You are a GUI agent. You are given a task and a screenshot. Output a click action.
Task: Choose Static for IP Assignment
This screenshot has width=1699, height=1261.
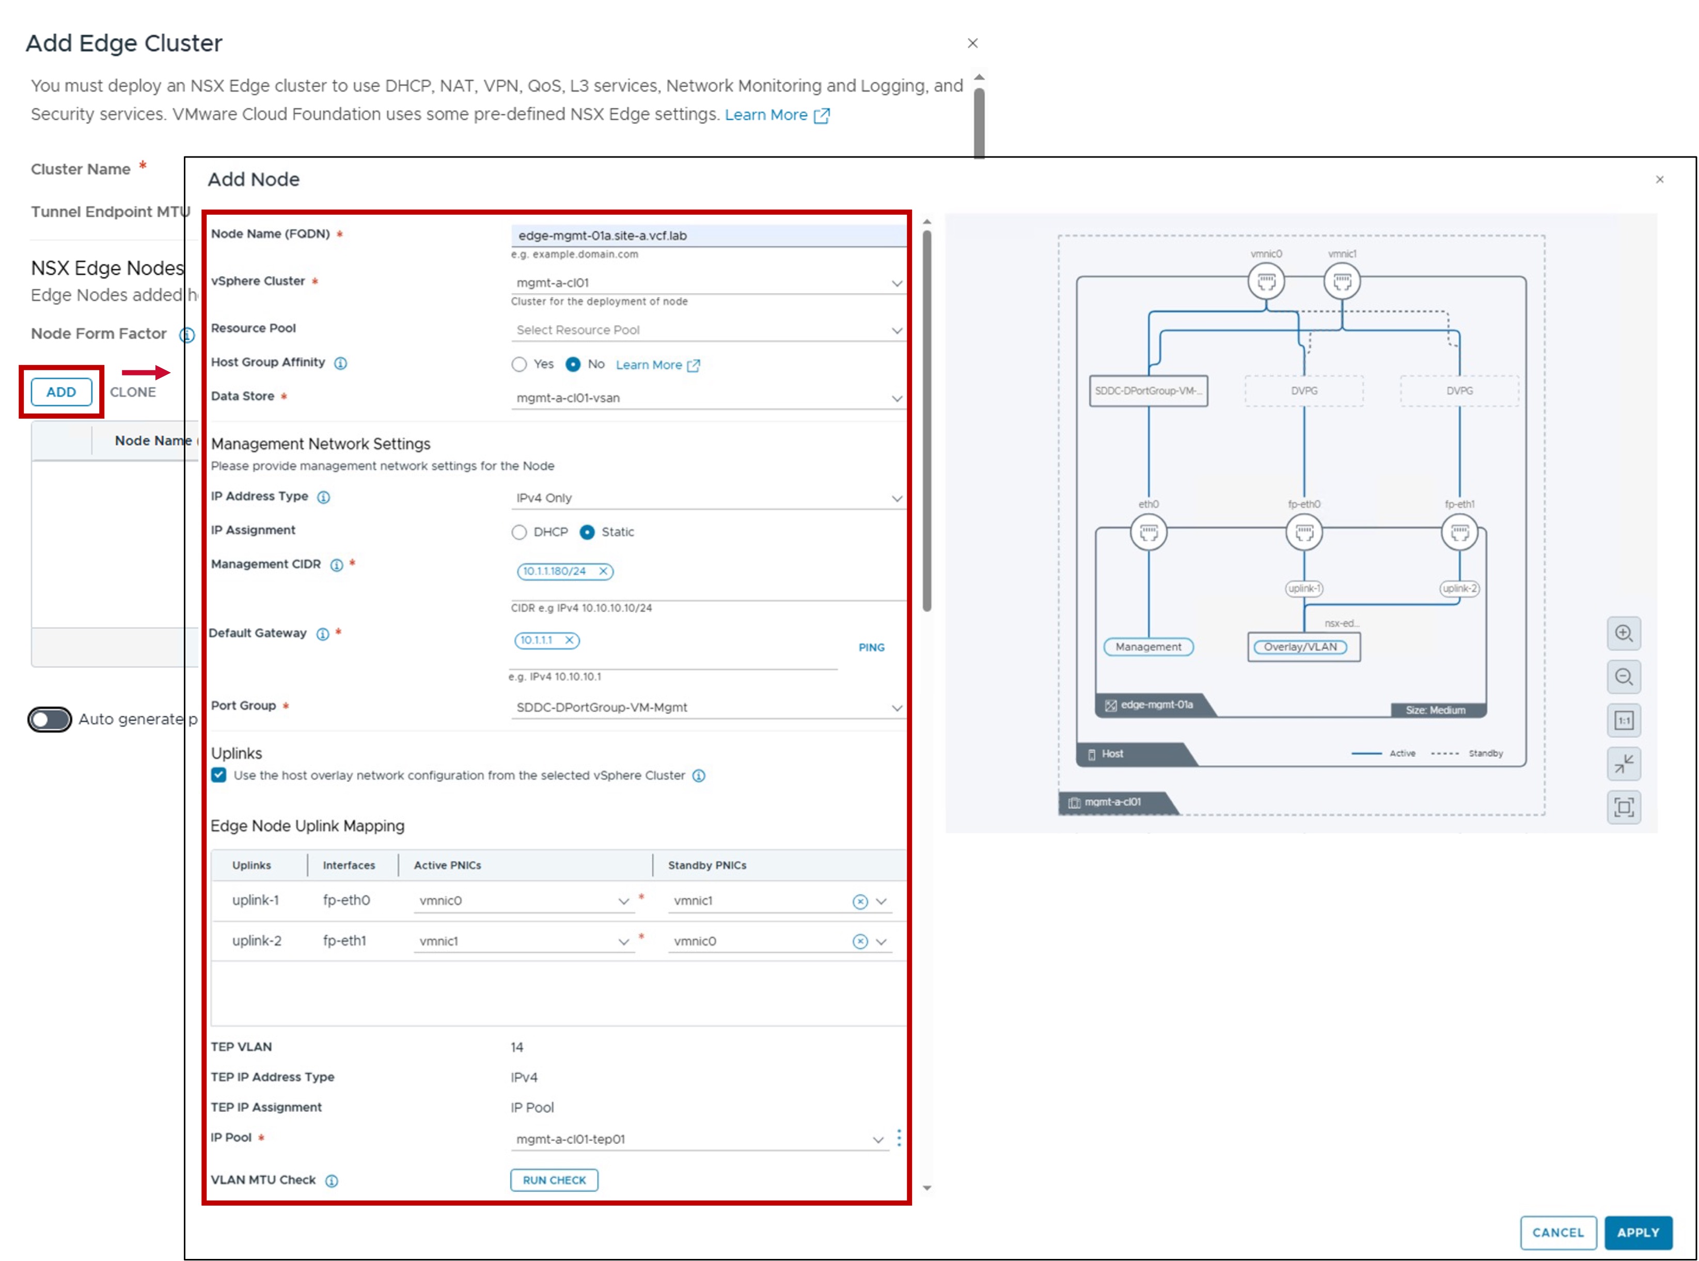[587, 533]
